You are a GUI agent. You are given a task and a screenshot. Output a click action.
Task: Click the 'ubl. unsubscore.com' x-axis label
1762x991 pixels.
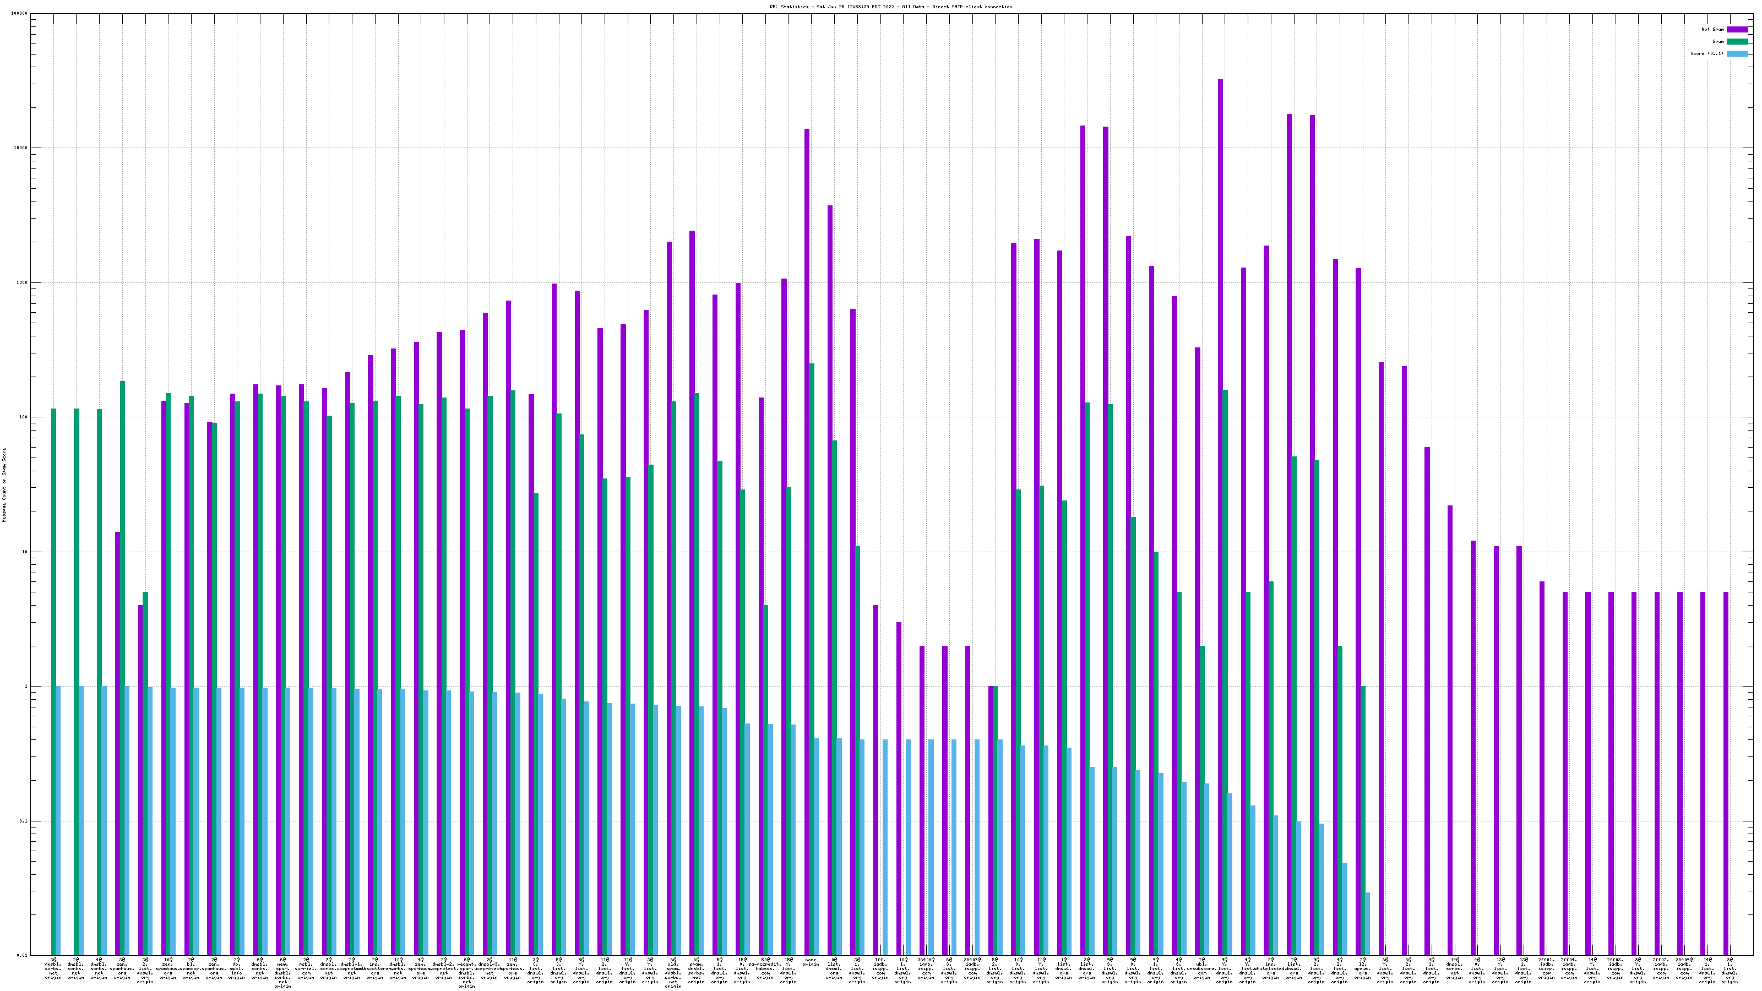(1202, 970)
